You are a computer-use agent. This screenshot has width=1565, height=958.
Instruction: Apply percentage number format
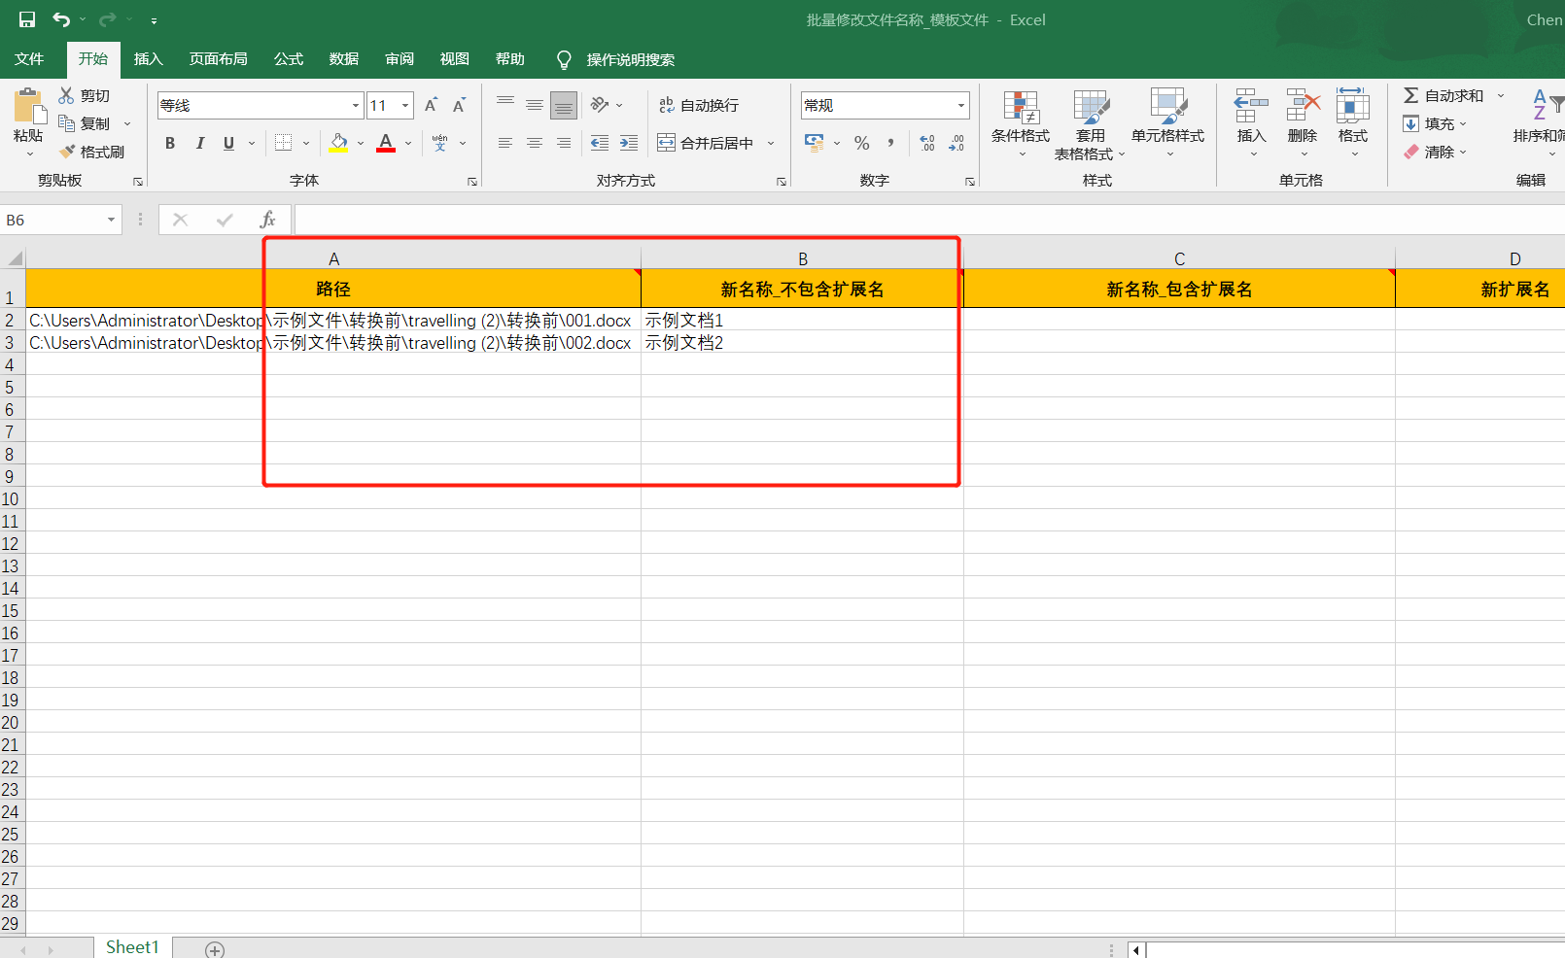point(861,143)
